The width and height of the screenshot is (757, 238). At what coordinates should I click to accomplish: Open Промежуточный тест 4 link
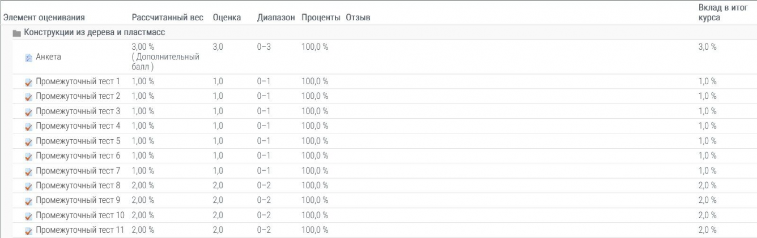pyautogui.click(x=78, y=126)
